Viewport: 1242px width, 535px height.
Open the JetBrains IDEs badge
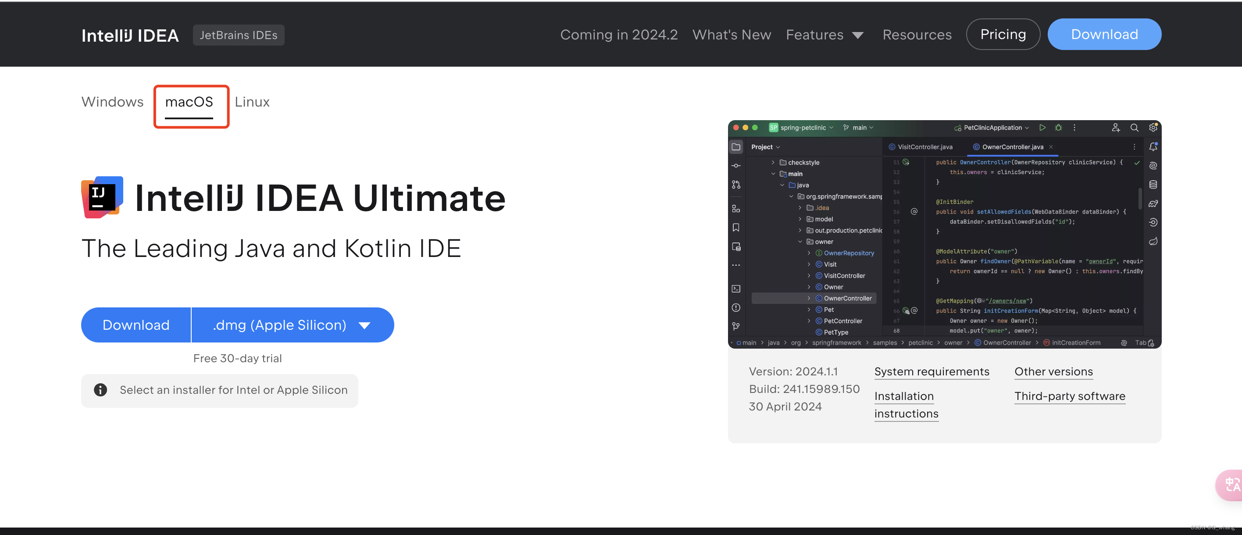(x=238, y=35)
